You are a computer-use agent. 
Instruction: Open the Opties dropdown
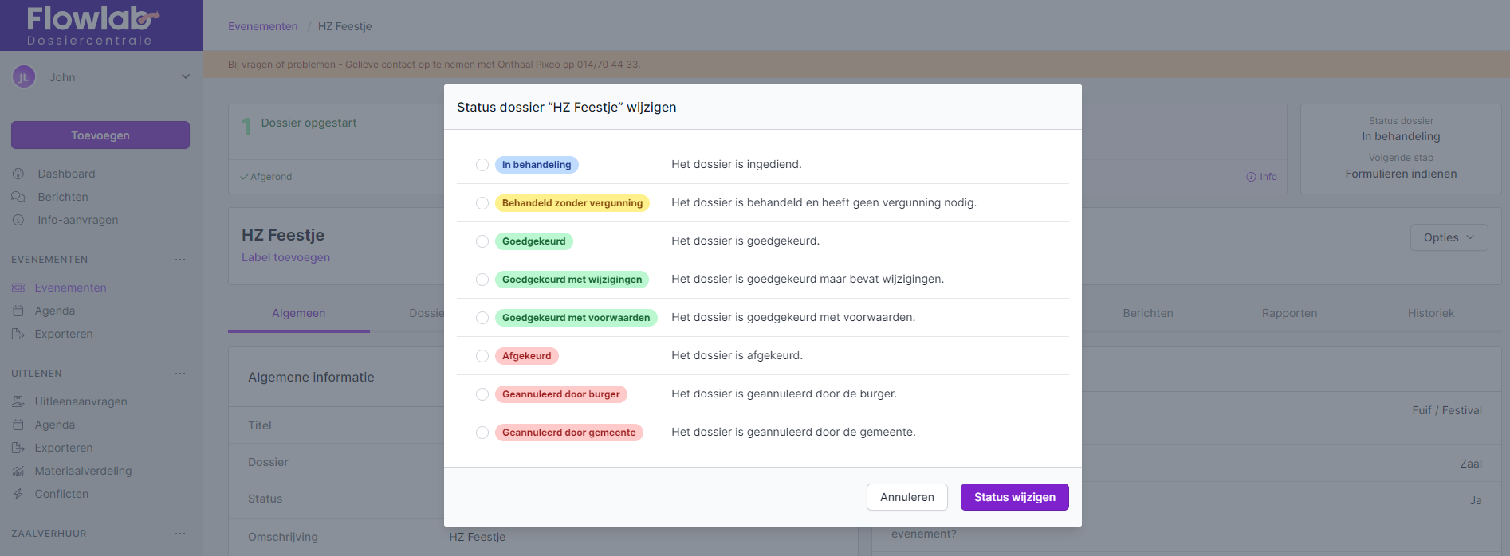click(x=1449, y=237)
